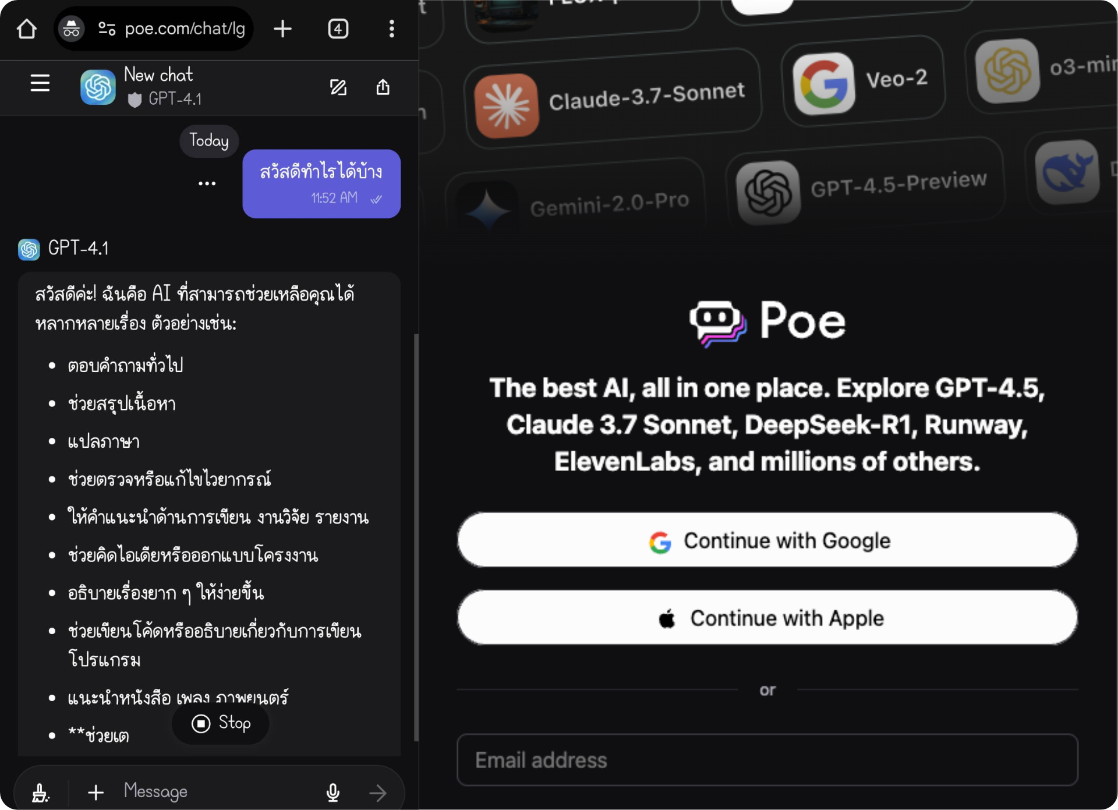Screen dimensions: 1118x810
Task: Select the sent Thai message bubble
Action: tap(321, 184)
